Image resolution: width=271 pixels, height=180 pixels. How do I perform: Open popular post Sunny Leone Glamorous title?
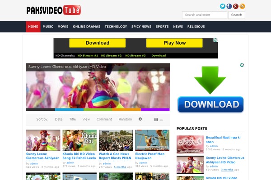pyautogui.click(x=225, y=160)
